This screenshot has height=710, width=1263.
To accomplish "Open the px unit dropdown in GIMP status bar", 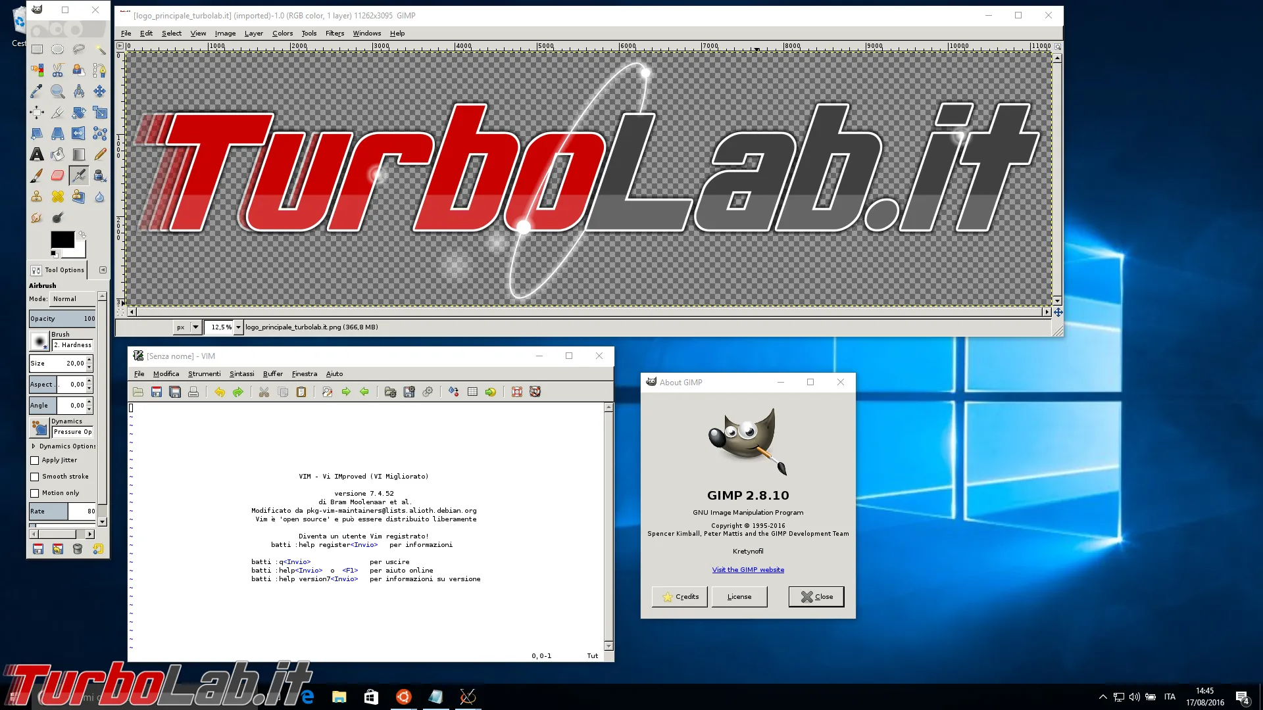I will point(188,327).
